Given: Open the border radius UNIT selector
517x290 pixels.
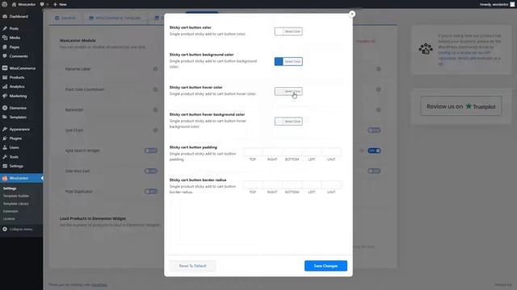Looking at the screenshot, I should (x=331, y=184).
